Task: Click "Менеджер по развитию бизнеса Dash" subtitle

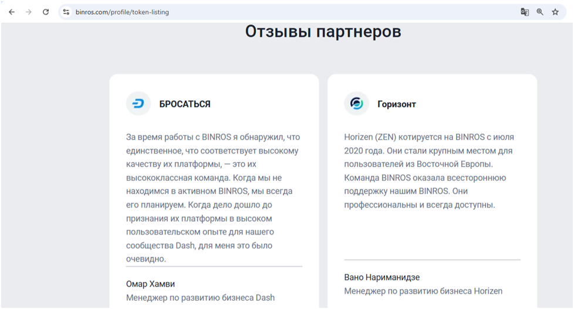Action: tap(200, 298)
